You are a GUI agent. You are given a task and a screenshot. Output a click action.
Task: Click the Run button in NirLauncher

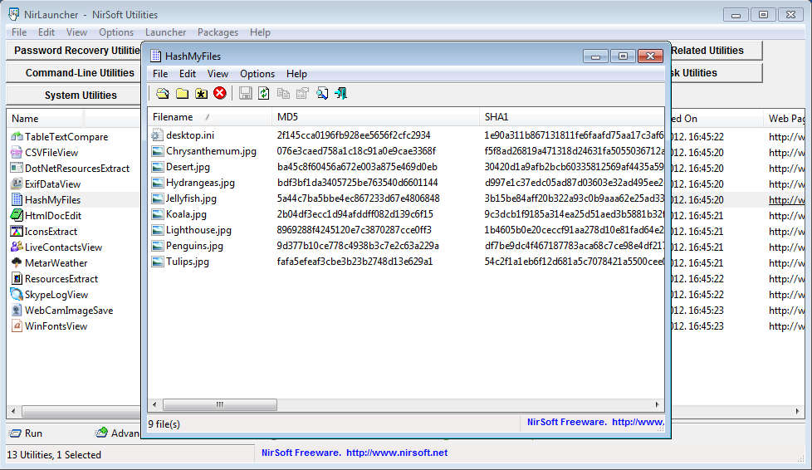pyautogui.click(x=27, y=433)
